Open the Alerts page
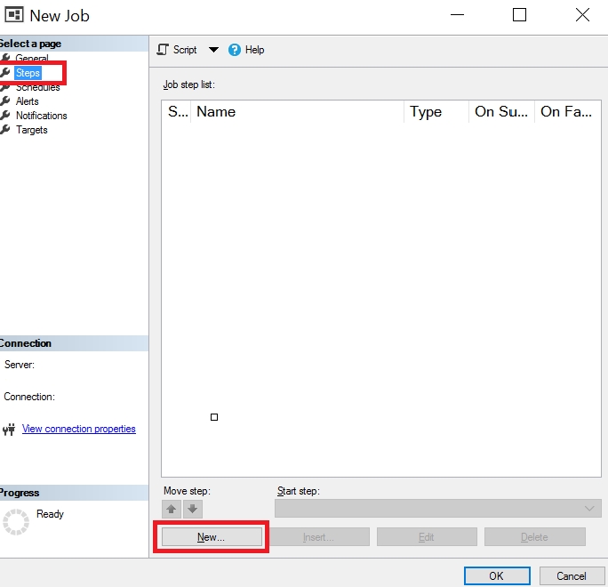 pyautogui.click(x=28, y=101)
